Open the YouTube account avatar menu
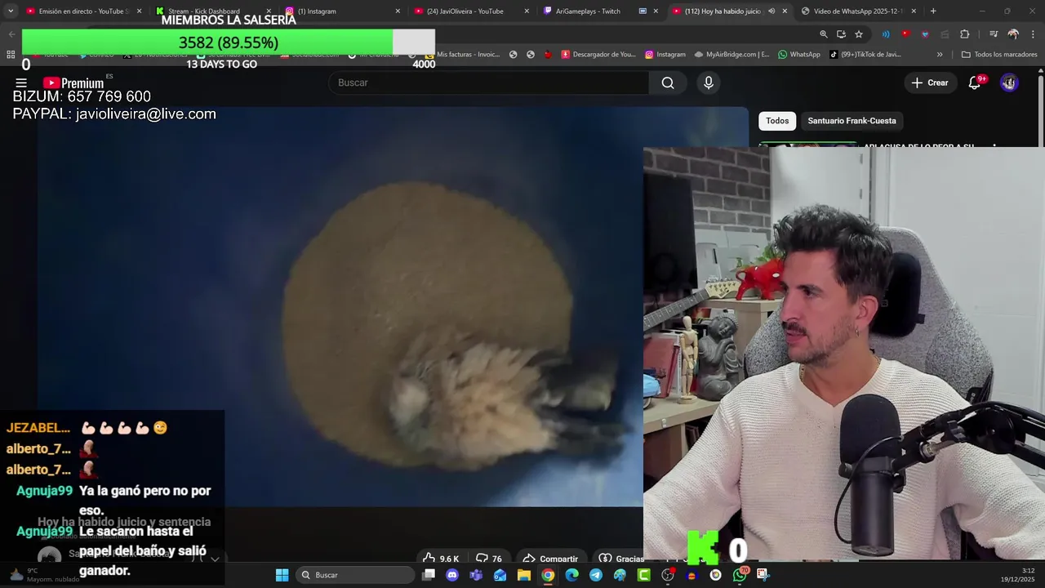The height and width of the screenshot is (588, 1045). (1009, 82)
